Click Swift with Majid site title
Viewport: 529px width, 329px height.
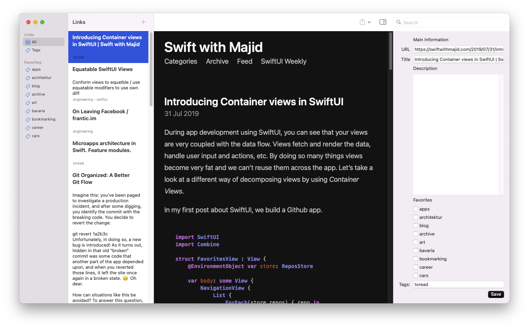(x=214, y=47)
